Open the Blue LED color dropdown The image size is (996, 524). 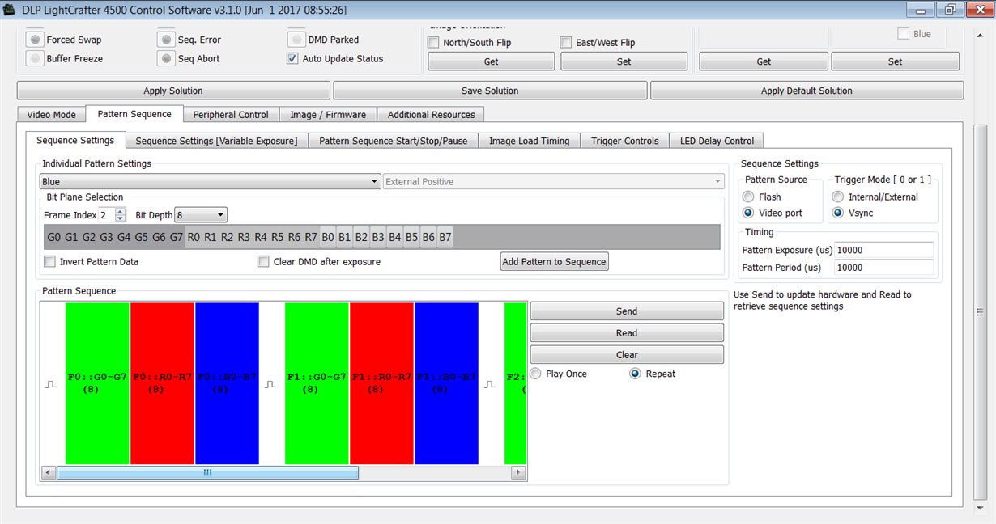[x=211, y=182]
